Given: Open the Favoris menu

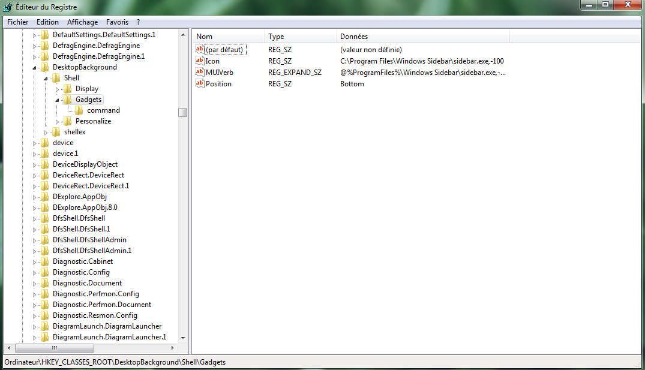Looking at the screenshot, I should click(117, 22).
